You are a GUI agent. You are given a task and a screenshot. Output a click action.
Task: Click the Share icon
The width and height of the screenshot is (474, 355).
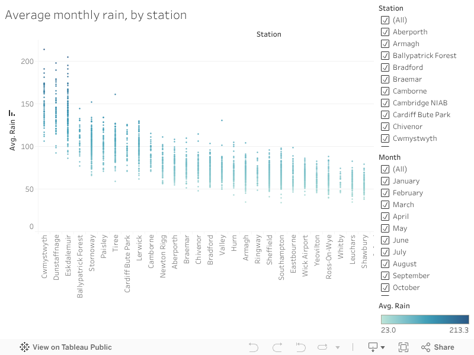425,347
